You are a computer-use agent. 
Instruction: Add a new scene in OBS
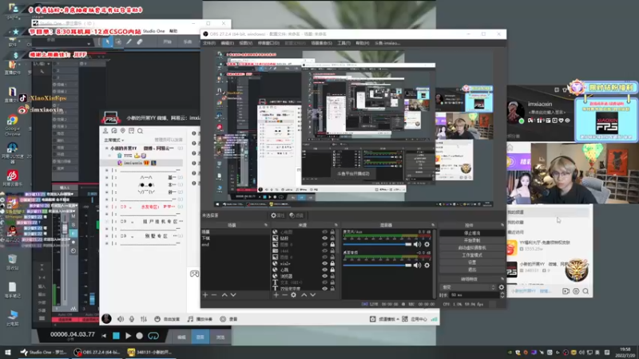tap(205, 294)
